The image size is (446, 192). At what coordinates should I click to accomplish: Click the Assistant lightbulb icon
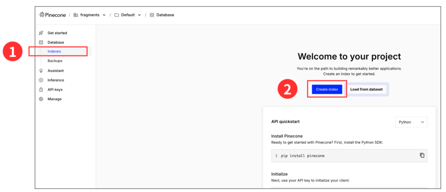point(41,71)
